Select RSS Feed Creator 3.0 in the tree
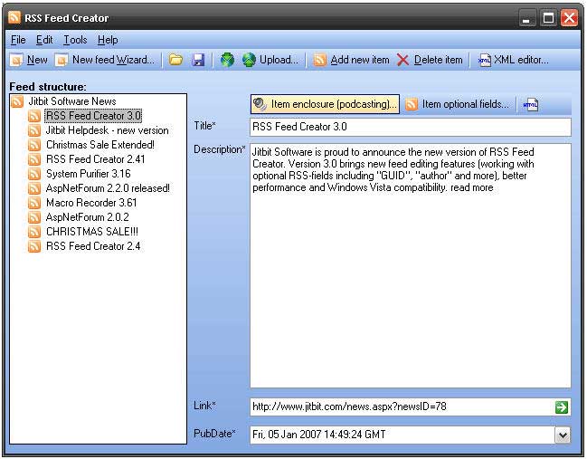Viewport: 587px width, 459px height. (93, 116)
